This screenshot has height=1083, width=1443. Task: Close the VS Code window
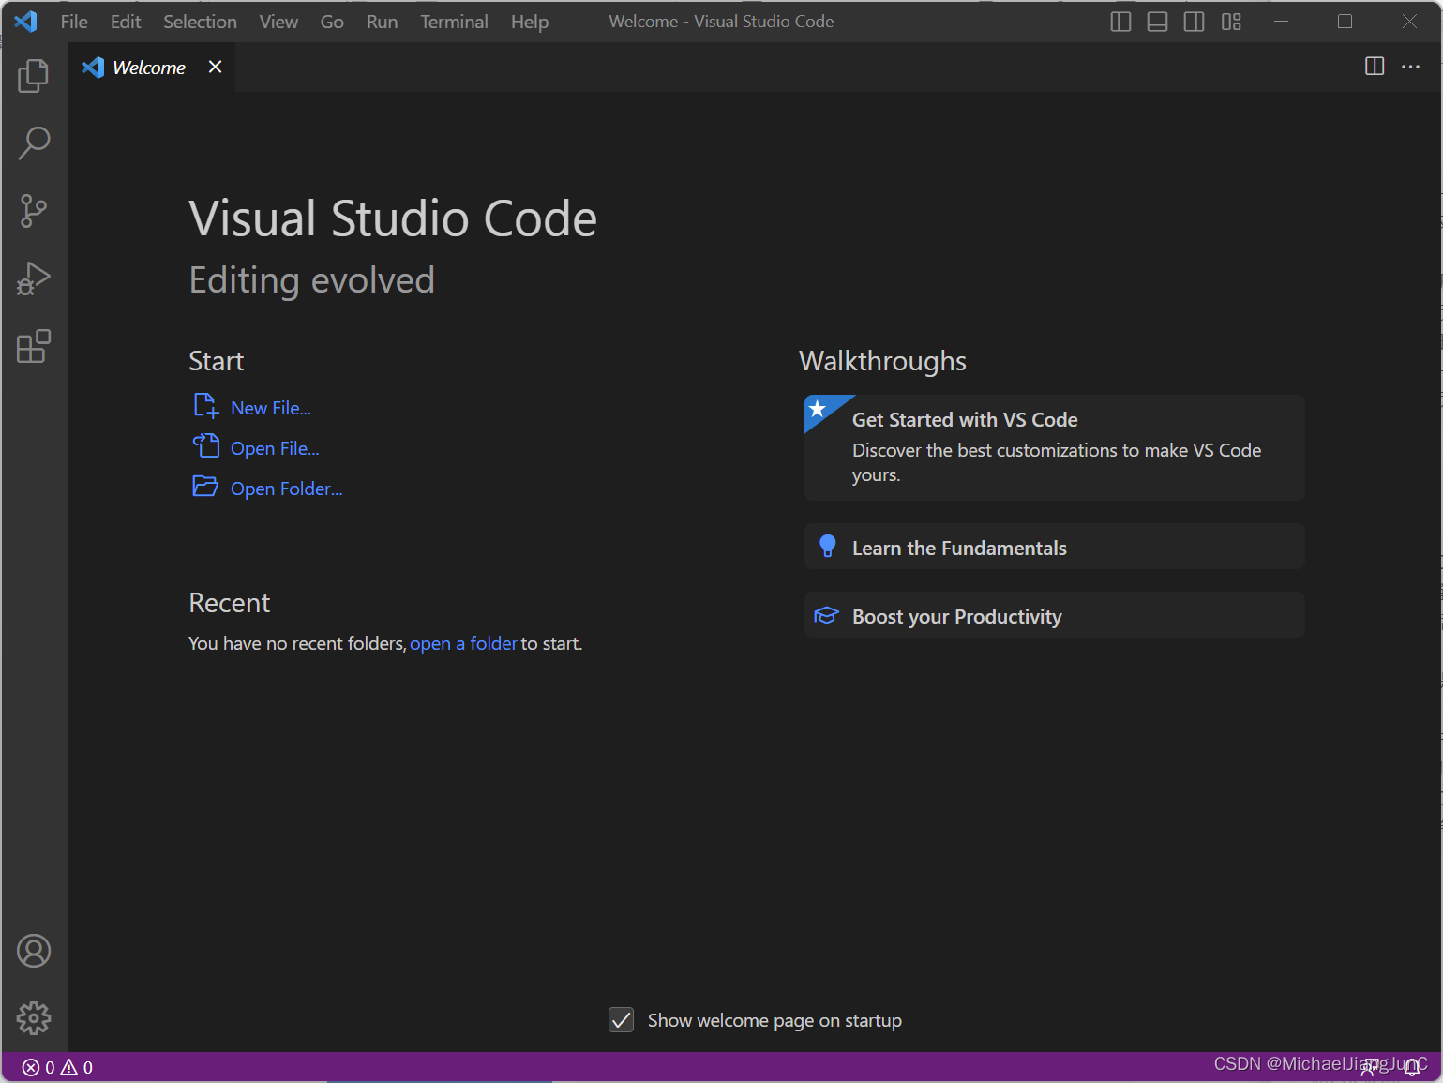(1409, 21)
